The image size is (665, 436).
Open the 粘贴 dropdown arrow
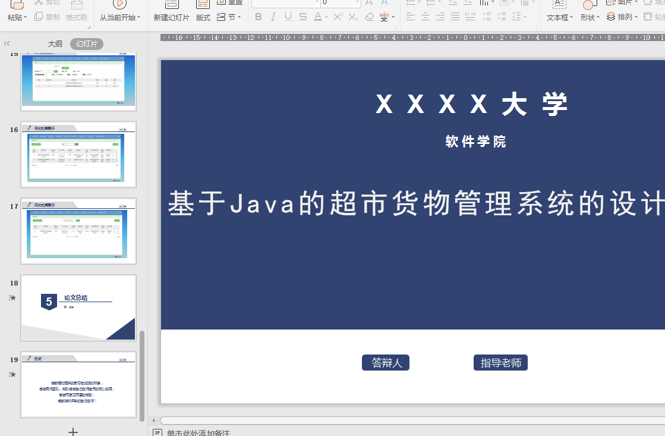pyautogui.click(x=26, y=17)
